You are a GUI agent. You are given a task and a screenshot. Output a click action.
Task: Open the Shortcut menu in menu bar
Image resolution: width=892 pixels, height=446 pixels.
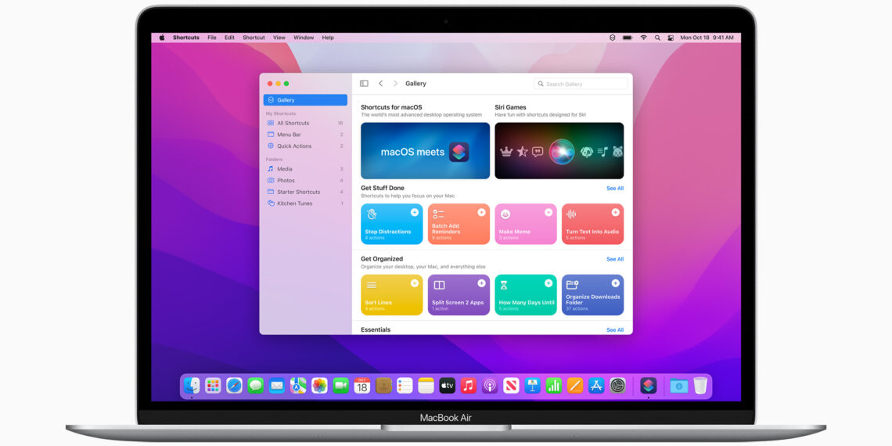point(254,38)
